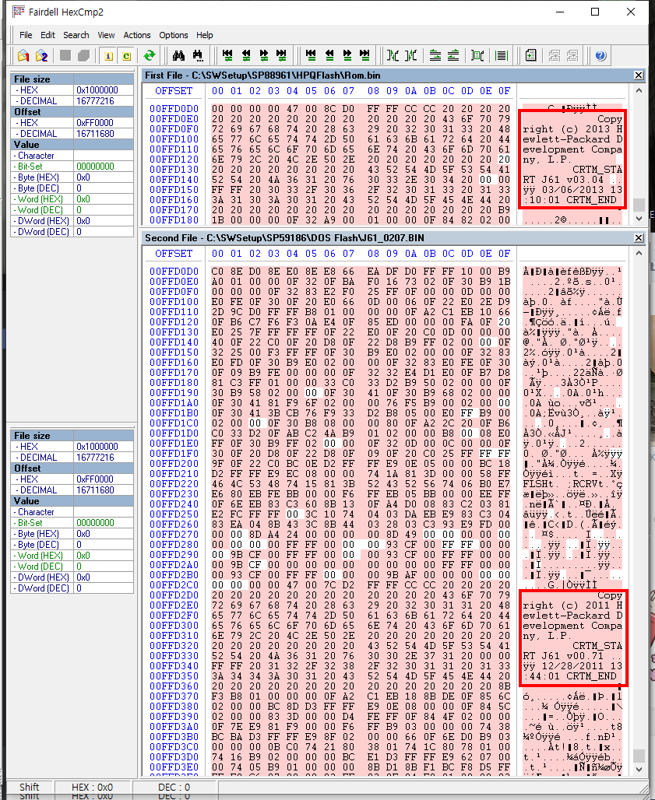
Task: Click ASCII text 'RT J61 v03.04'
Action: 562,180
